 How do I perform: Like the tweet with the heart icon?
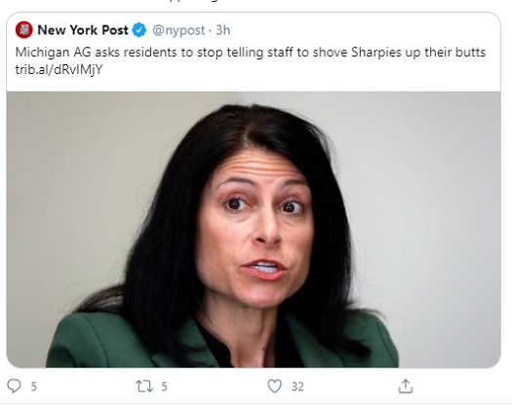coord(275,387)
